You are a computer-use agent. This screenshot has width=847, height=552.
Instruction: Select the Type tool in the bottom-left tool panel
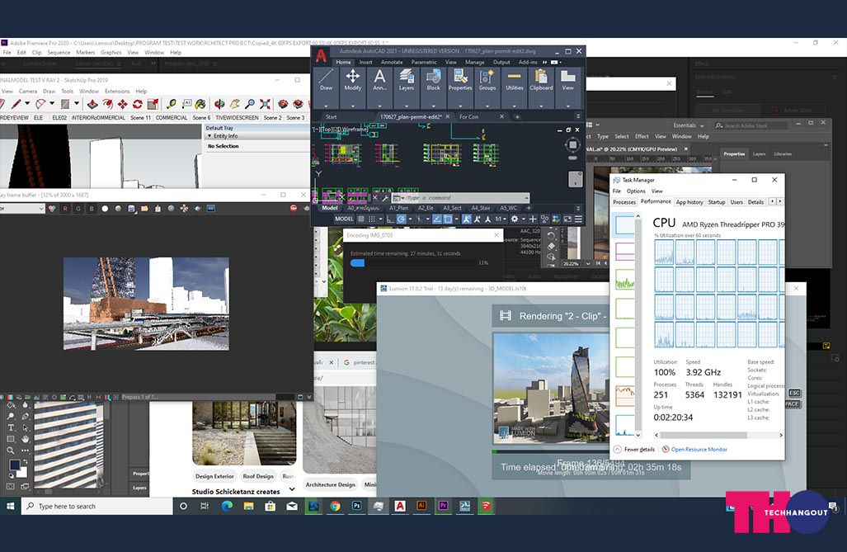click(x=11, y=427)
